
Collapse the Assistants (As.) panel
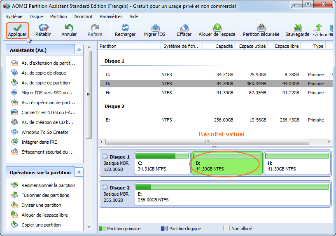pos(79,50)
